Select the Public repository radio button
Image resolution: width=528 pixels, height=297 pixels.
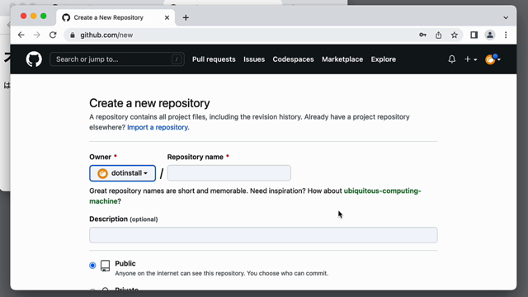click(92, 266)
